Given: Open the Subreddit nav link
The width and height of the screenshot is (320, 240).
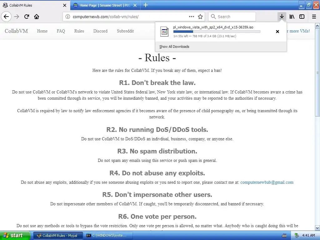Looking at the screenshot, I should click(x=125, y=31).
